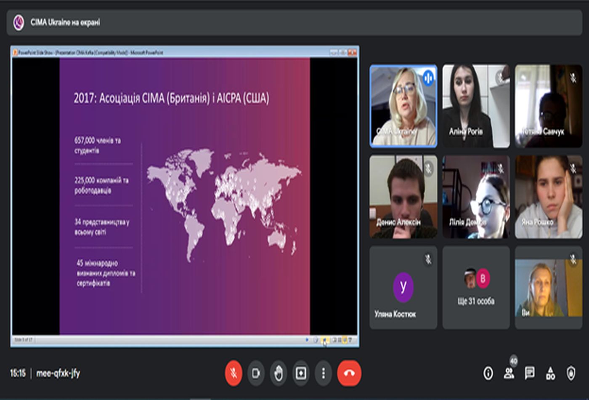The height and width of the screenshot is (400, 589).
Task: Open the three-dot more options menu
Action: click(x=323, y=373)
